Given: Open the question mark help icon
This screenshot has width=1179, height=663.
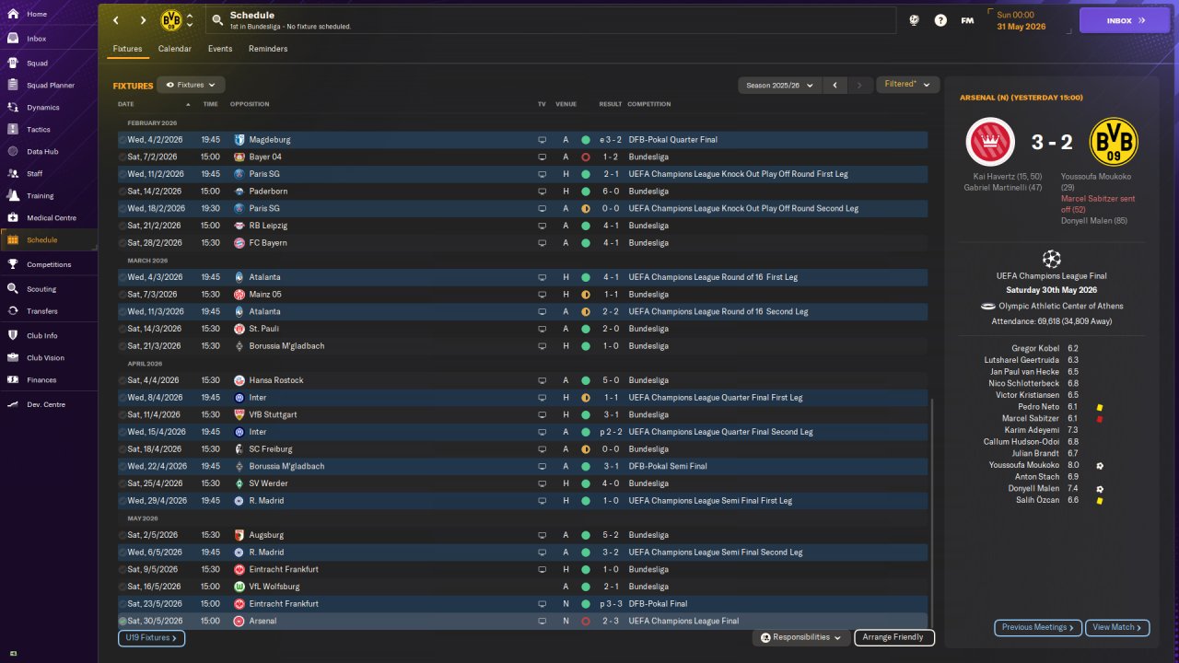Looking at the screenshot, I should point(940,20).
